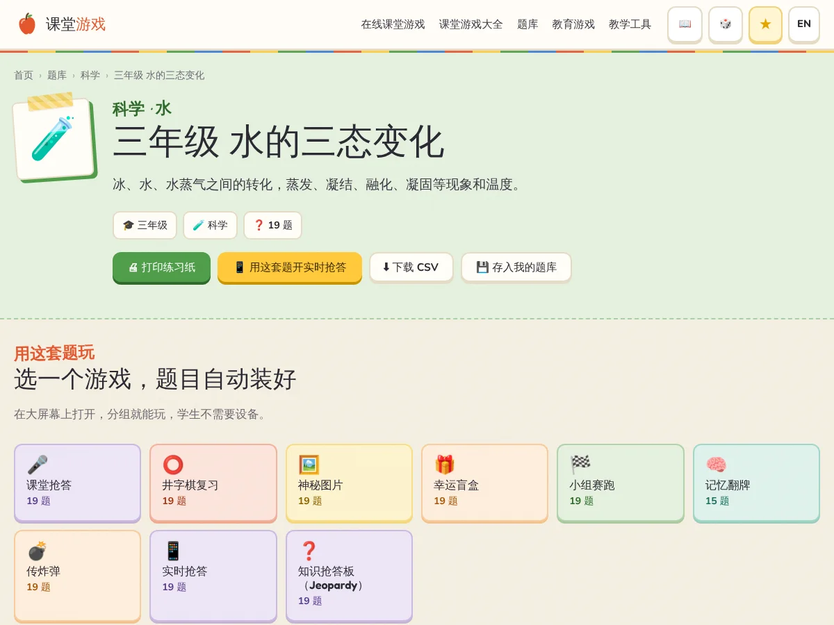Click the red circle icon on 井字棋复习
The image size is (834, 625).
[x=173, y=465]
